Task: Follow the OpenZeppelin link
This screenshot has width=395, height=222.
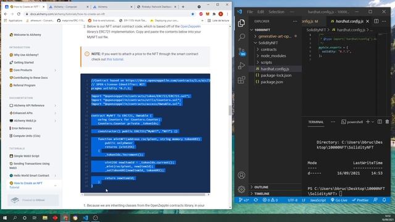Action: (x=191, y=26)
